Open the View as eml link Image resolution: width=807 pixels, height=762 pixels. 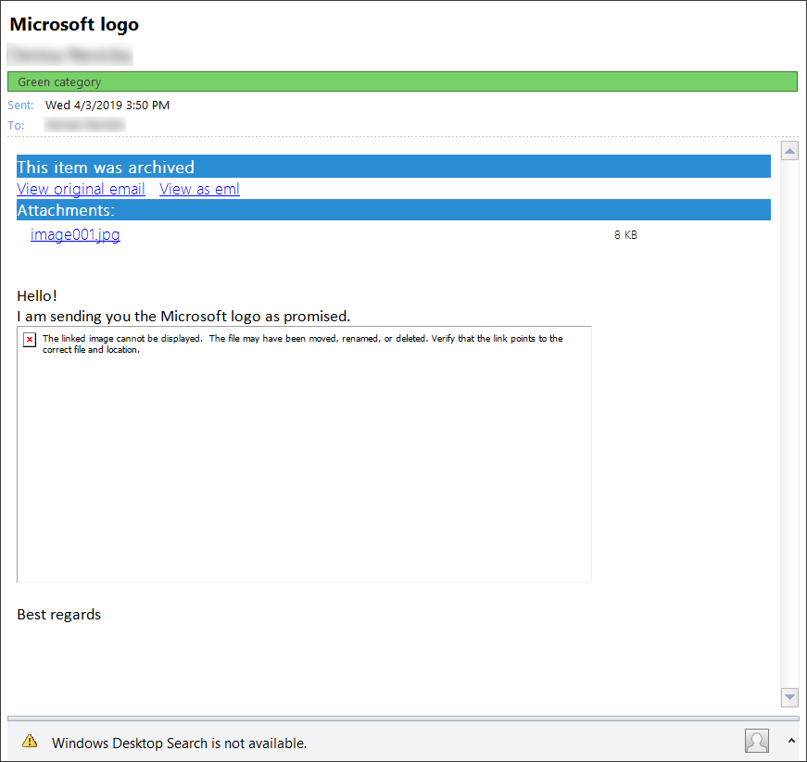click(199, 189)
